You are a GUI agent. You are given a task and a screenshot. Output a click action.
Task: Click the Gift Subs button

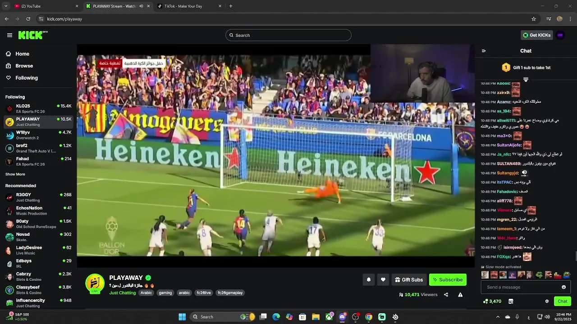click(409, 279)
